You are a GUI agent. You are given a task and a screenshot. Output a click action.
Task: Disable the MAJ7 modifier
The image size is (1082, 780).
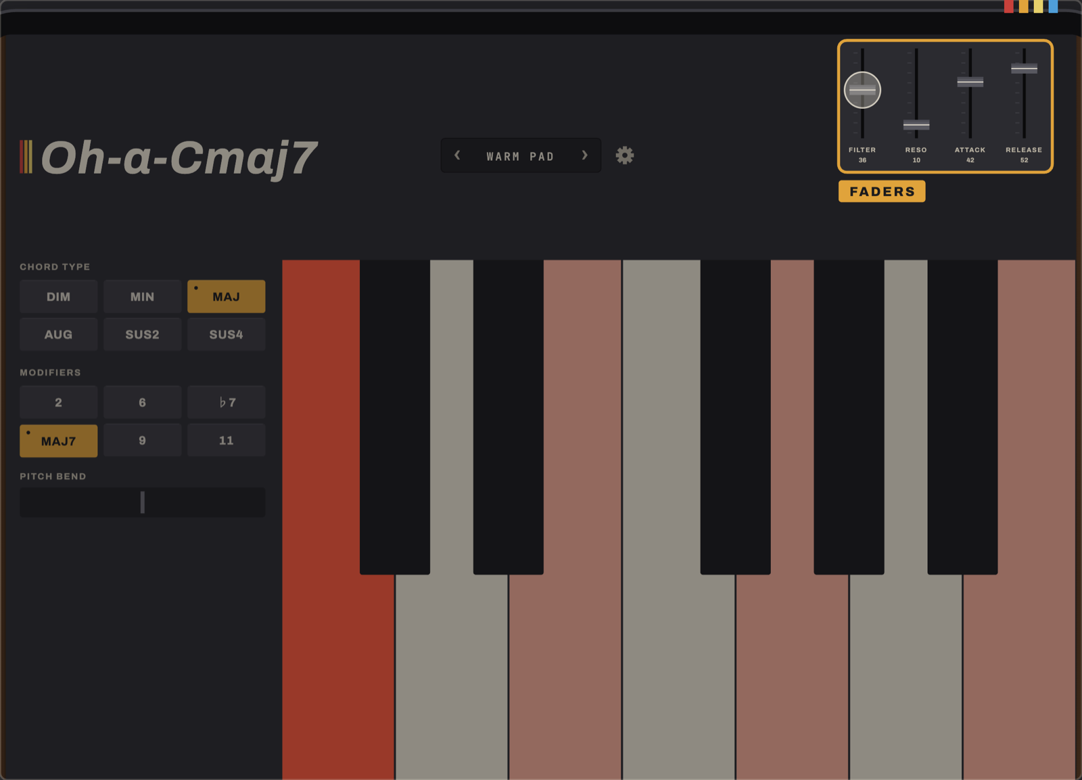point(58,441)
